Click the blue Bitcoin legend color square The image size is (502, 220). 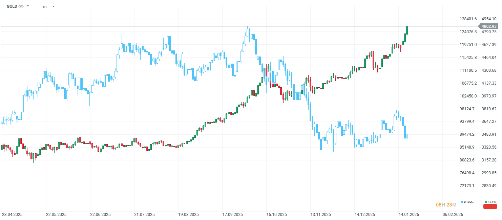tap(461, 202)
